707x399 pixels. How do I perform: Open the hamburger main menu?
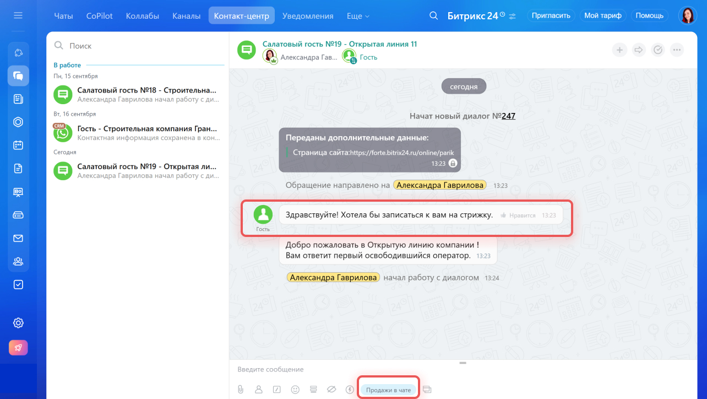18,15
